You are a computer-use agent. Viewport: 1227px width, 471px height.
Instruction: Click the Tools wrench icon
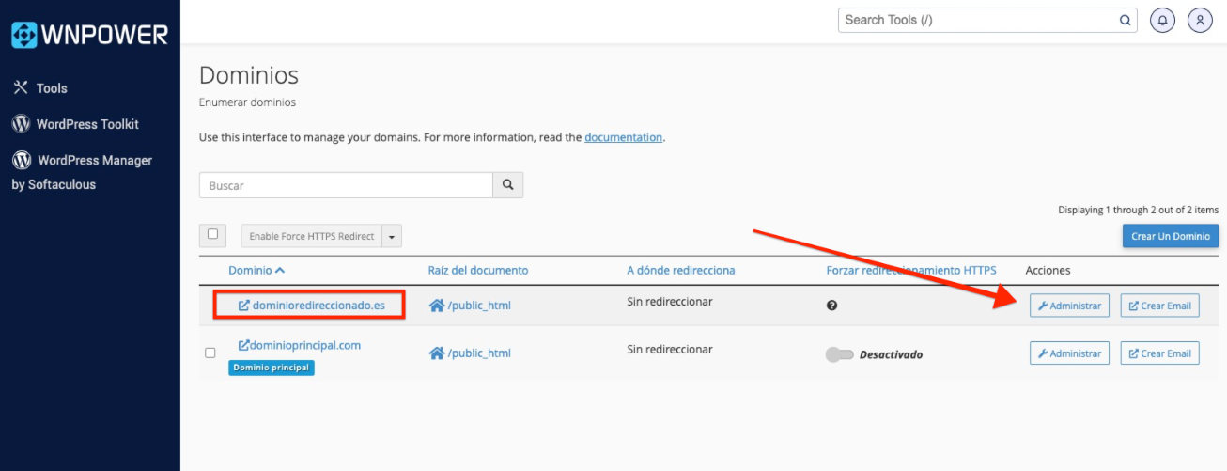tap(21, 87)
